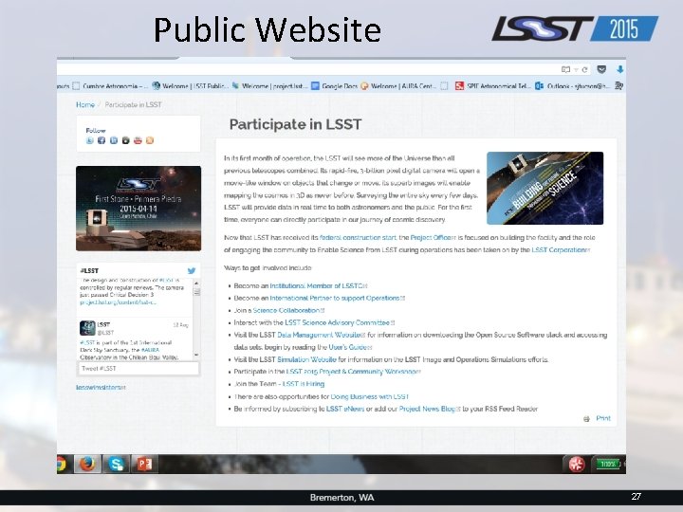The image size is (683, 512).
Task: Open PowerPoint from the taskbar
Action: (144, 464)
